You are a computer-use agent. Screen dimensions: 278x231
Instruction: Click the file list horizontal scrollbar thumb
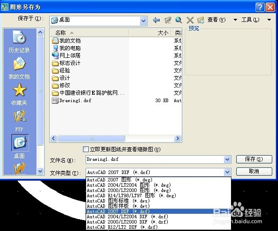(91, 138)
